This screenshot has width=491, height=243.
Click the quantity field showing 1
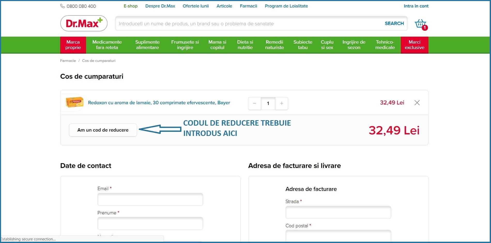(x=268, y=103)
